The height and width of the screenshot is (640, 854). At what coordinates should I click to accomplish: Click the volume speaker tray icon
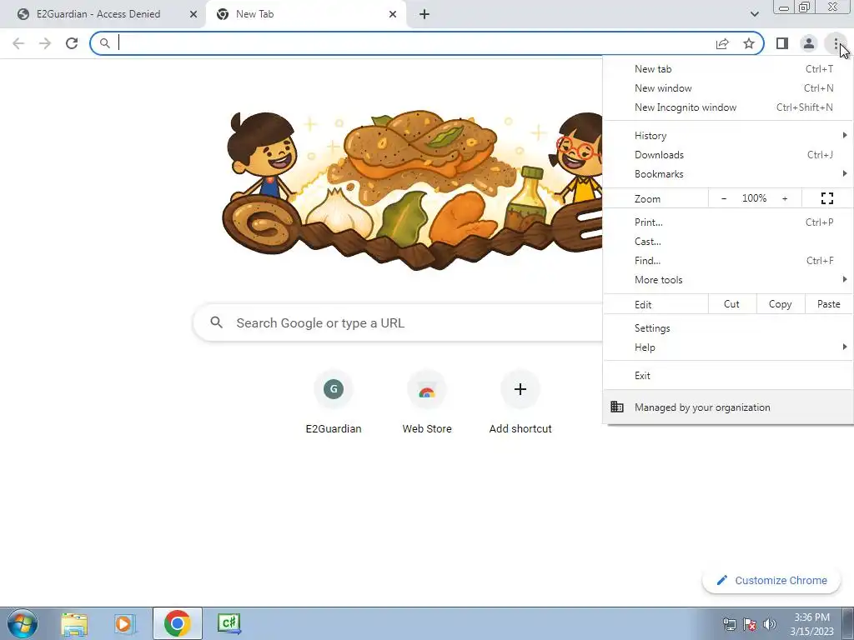point(770,624)
